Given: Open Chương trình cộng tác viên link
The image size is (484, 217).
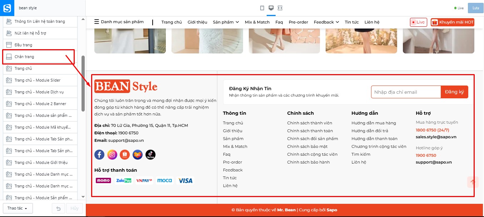Looking at the screenshot, I should [379, 146].
